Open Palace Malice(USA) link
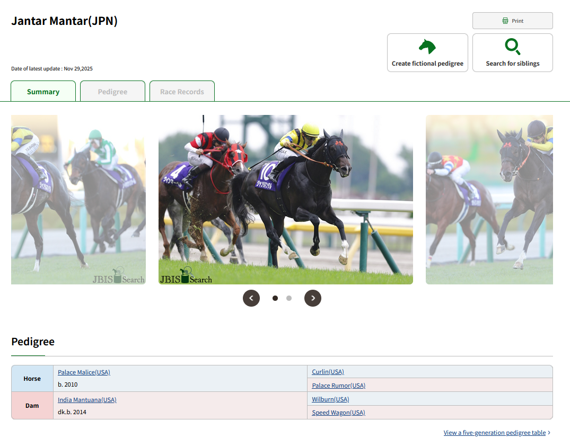 click(84, 372)
